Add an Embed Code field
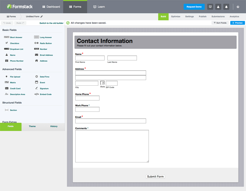Viewport: 246px width, 191px height. (x=43, y=94)
